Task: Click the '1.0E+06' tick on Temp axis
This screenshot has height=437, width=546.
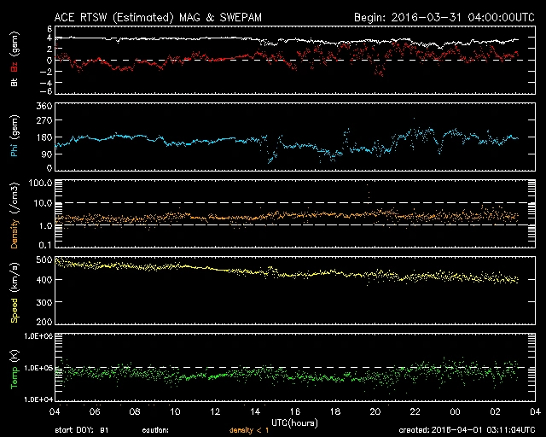Action: (x=38, y=336)
